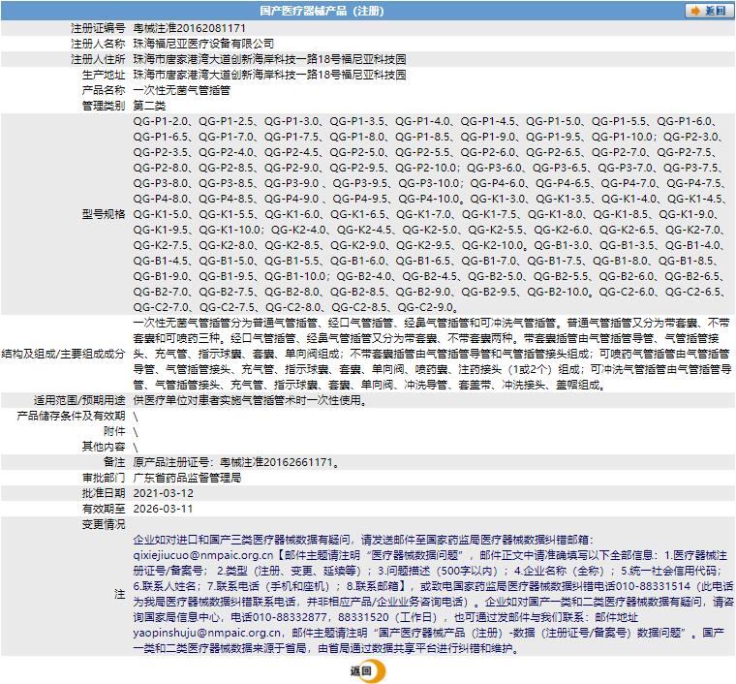Click the 备注 label
Viewport: 736px width, 684px height.
point(114,462)
